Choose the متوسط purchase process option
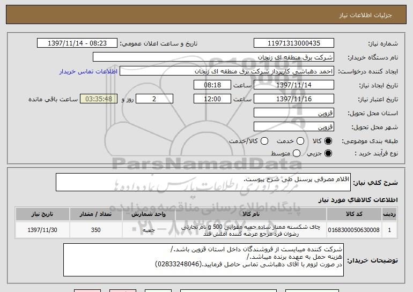The image size is (413, 292). 297,153
